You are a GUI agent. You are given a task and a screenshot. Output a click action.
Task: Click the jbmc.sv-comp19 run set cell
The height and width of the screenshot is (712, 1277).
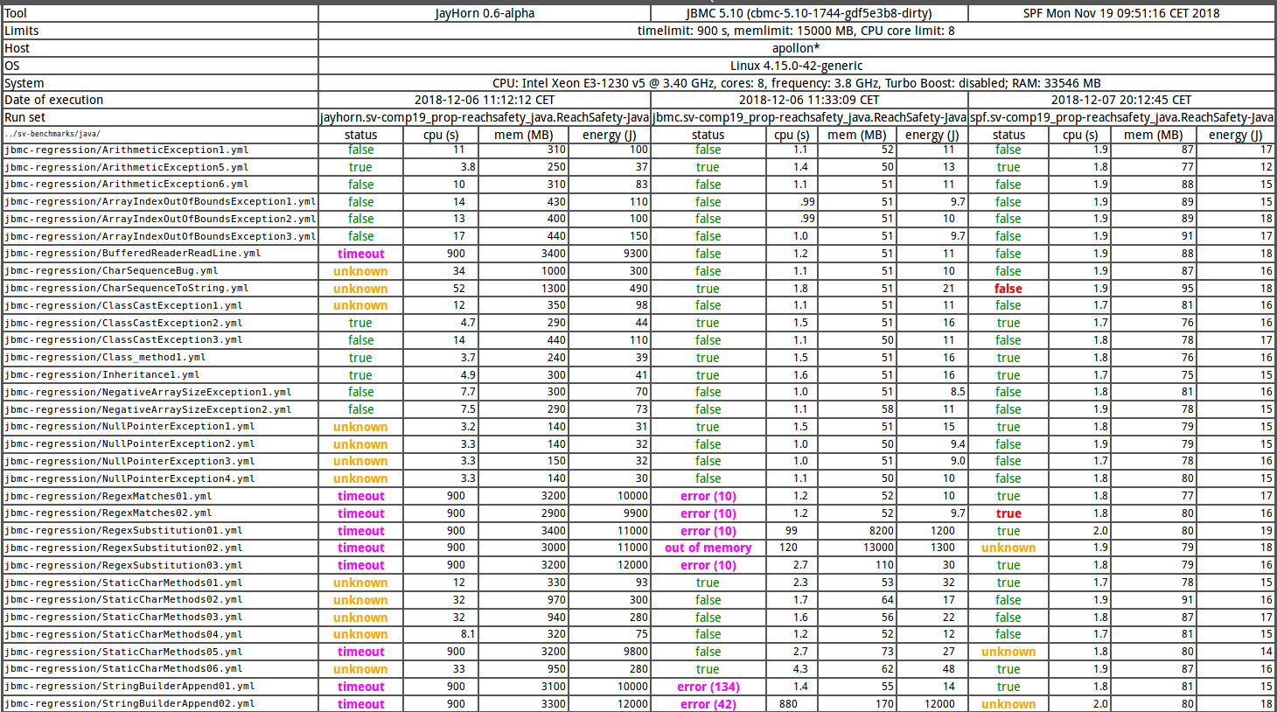809,117
